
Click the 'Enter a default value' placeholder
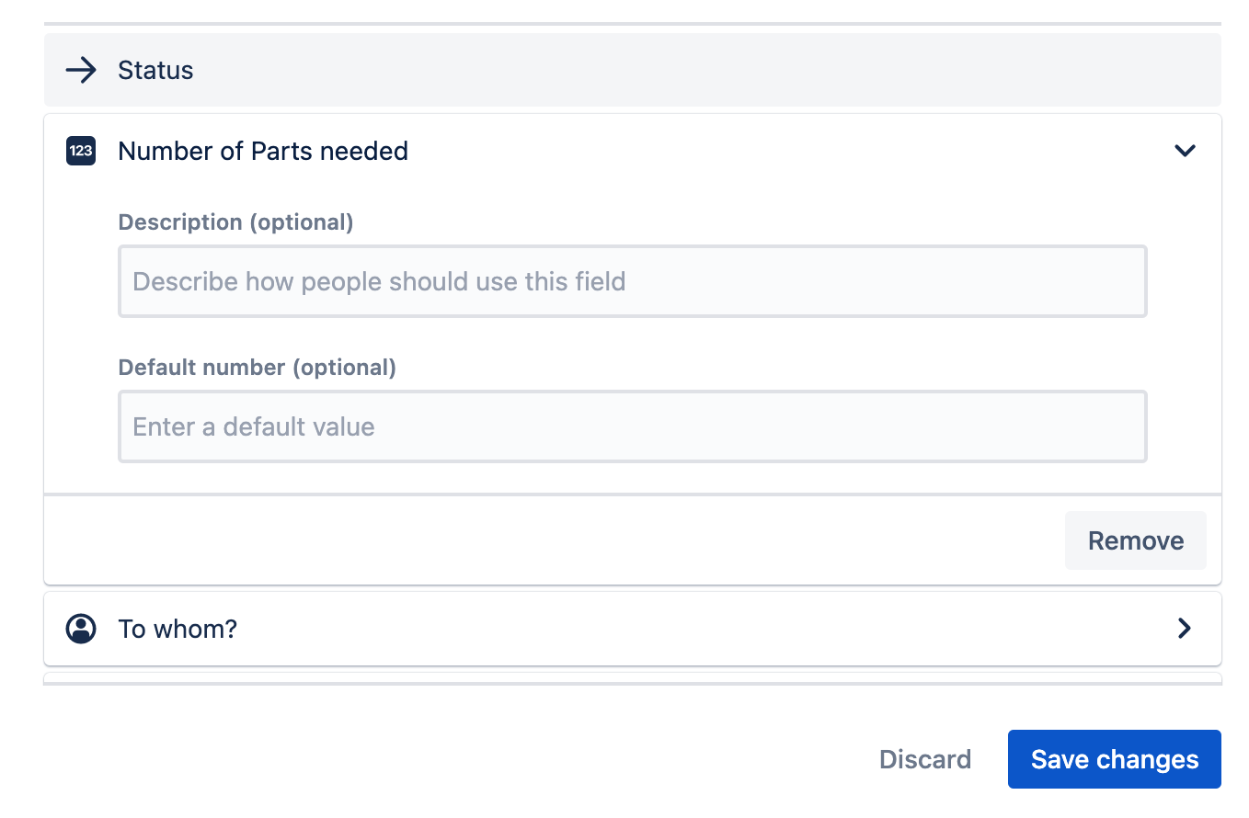254,426
